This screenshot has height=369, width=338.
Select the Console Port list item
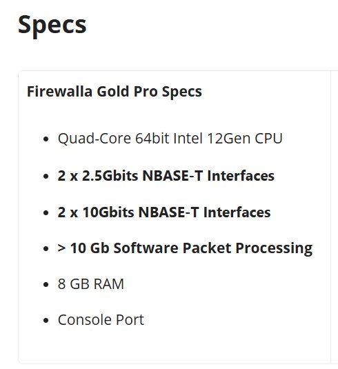[x=101, y=320]
